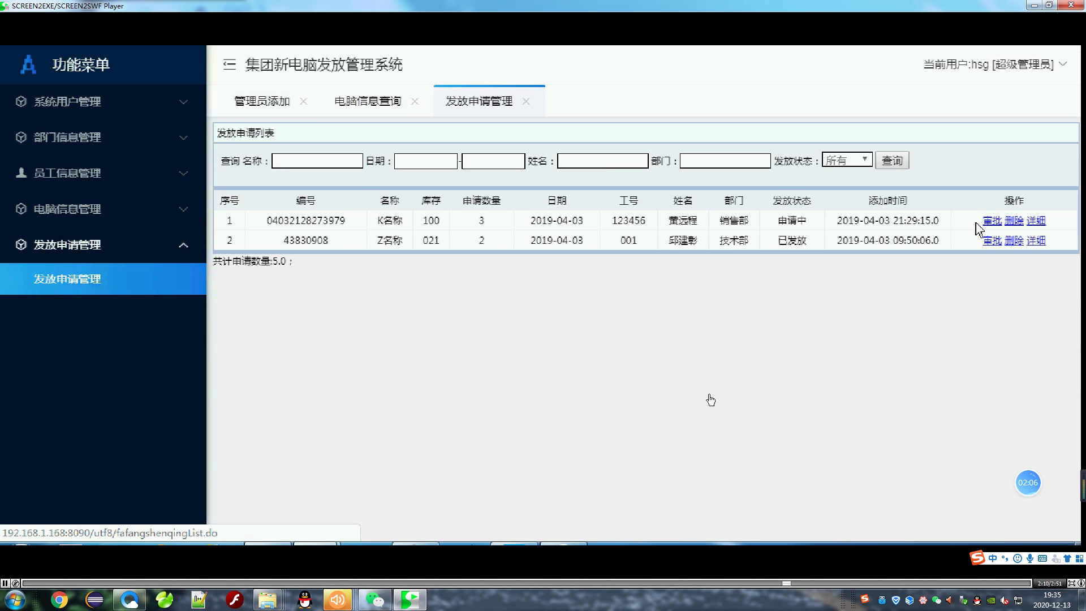Click the Sogou input method S logo

(x=977, y=558)
